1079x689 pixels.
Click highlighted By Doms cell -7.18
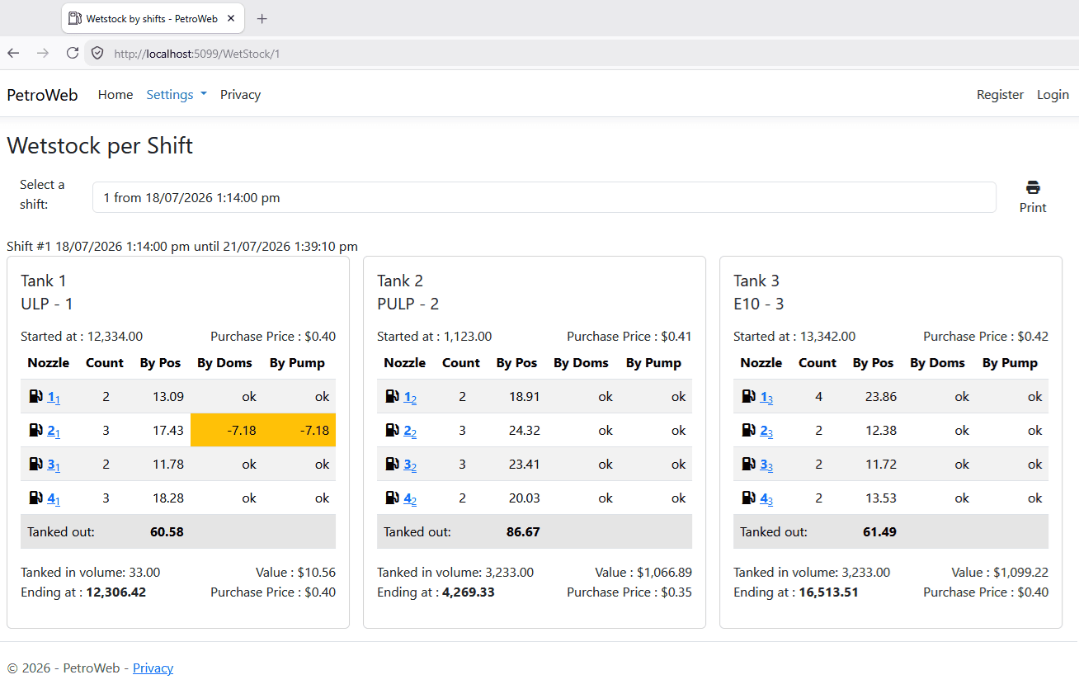(227, 430)
